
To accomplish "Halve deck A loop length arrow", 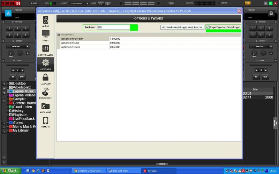I will 13,70.
